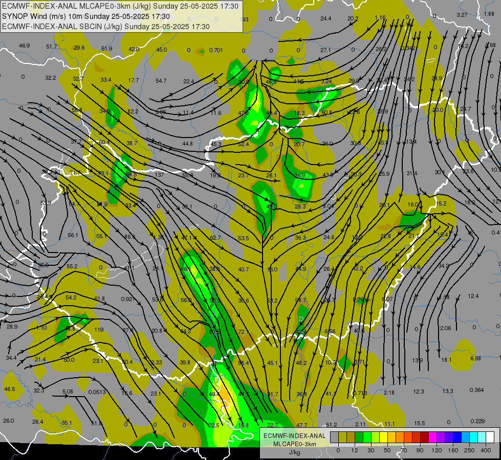Click the map value 82.2
501x460 pixels.
point(133,111)
